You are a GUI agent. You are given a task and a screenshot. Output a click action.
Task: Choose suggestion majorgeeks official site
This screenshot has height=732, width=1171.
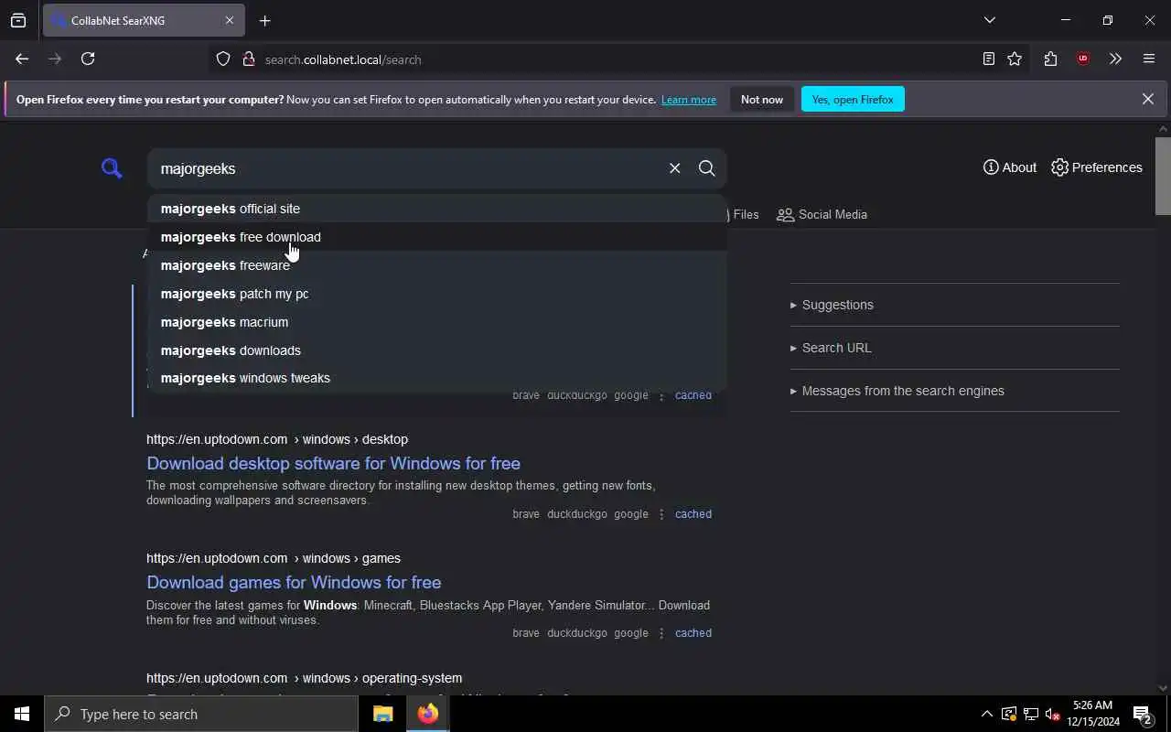pos(437,209)
